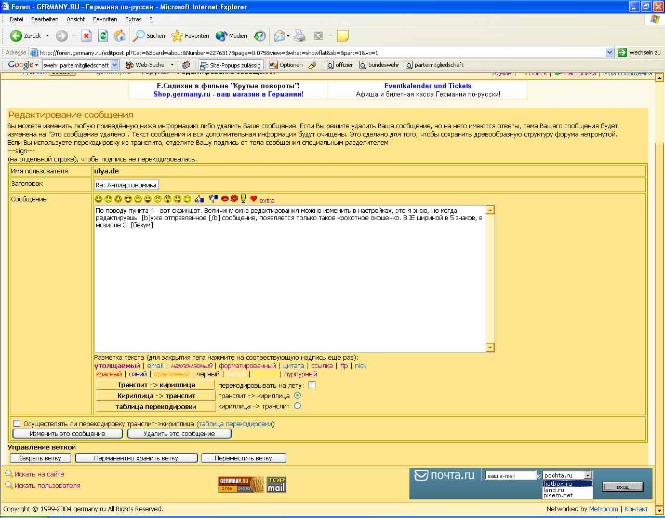
Task: Click the Mail envelope toolbar icon
Action: coord(280,36)
